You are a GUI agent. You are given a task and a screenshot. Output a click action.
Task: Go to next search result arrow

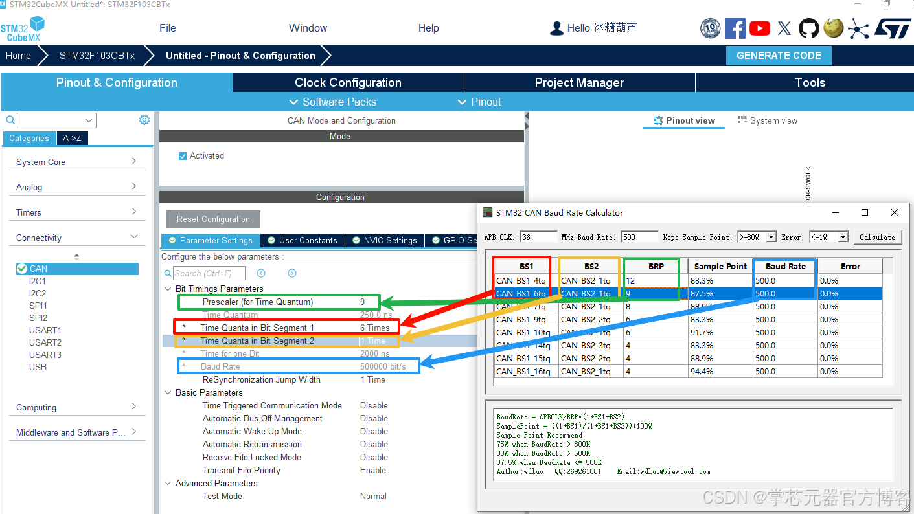(292, 273)
